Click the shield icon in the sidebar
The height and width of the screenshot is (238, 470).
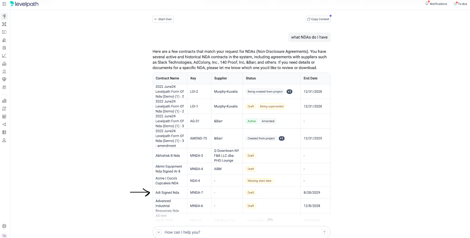[x=4, y=79]
